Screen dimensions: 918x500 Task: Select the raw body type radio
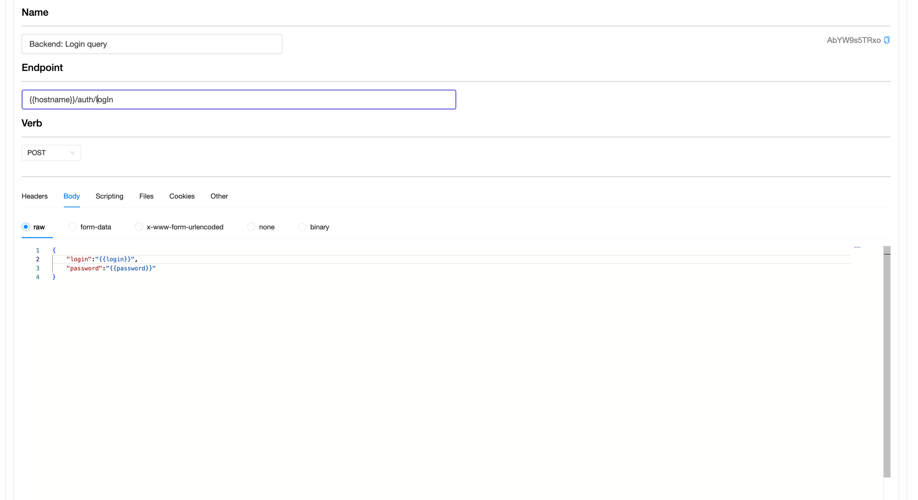tap(26, 227)
